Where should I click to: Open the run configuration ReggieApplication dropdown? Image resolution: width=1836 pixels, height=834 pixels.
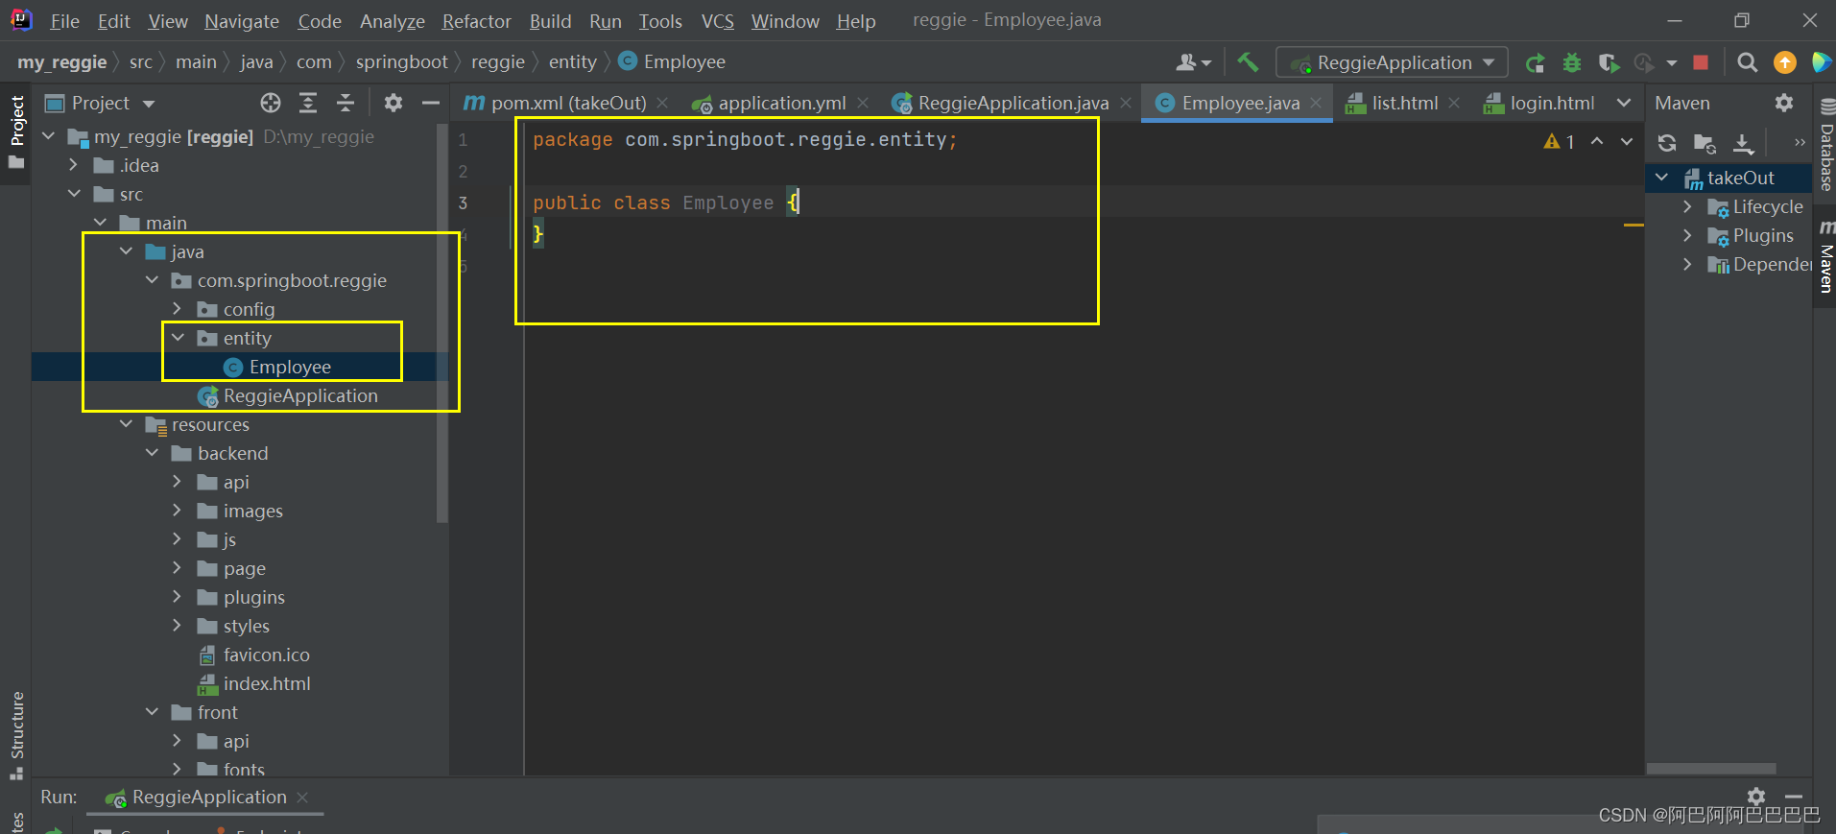(x=1393, y=62)
